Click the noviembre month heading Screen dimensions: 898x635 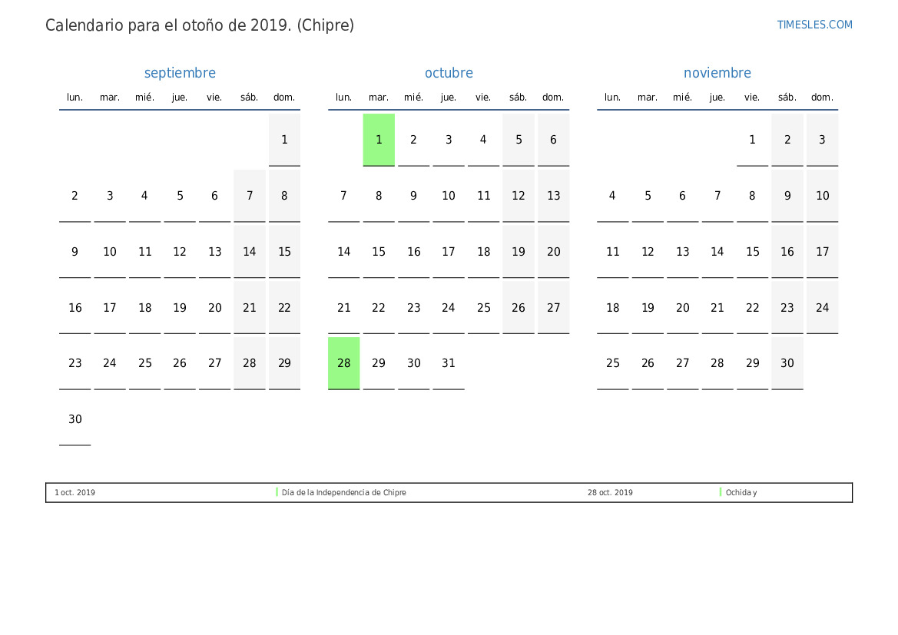[717, 73]
